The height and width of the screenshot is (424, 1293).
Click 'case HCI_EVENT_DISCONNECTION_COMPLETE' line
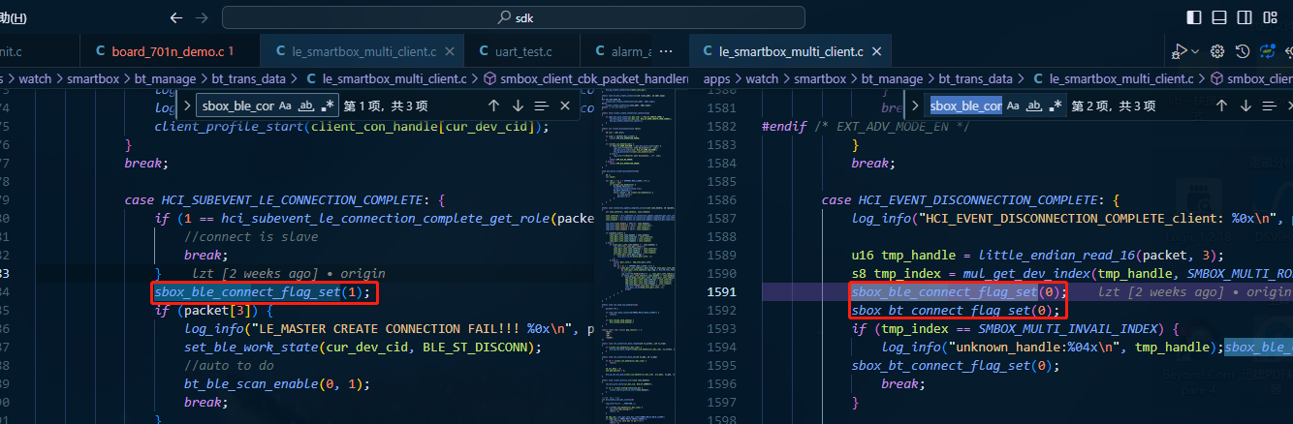pyautogui.click(x=970, y=200)
